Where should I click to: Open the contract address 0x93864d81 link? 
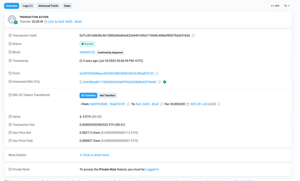(x=120, y=82)
